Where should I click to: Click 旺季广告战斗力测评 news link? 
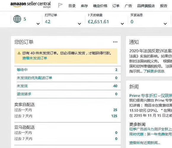151,129
